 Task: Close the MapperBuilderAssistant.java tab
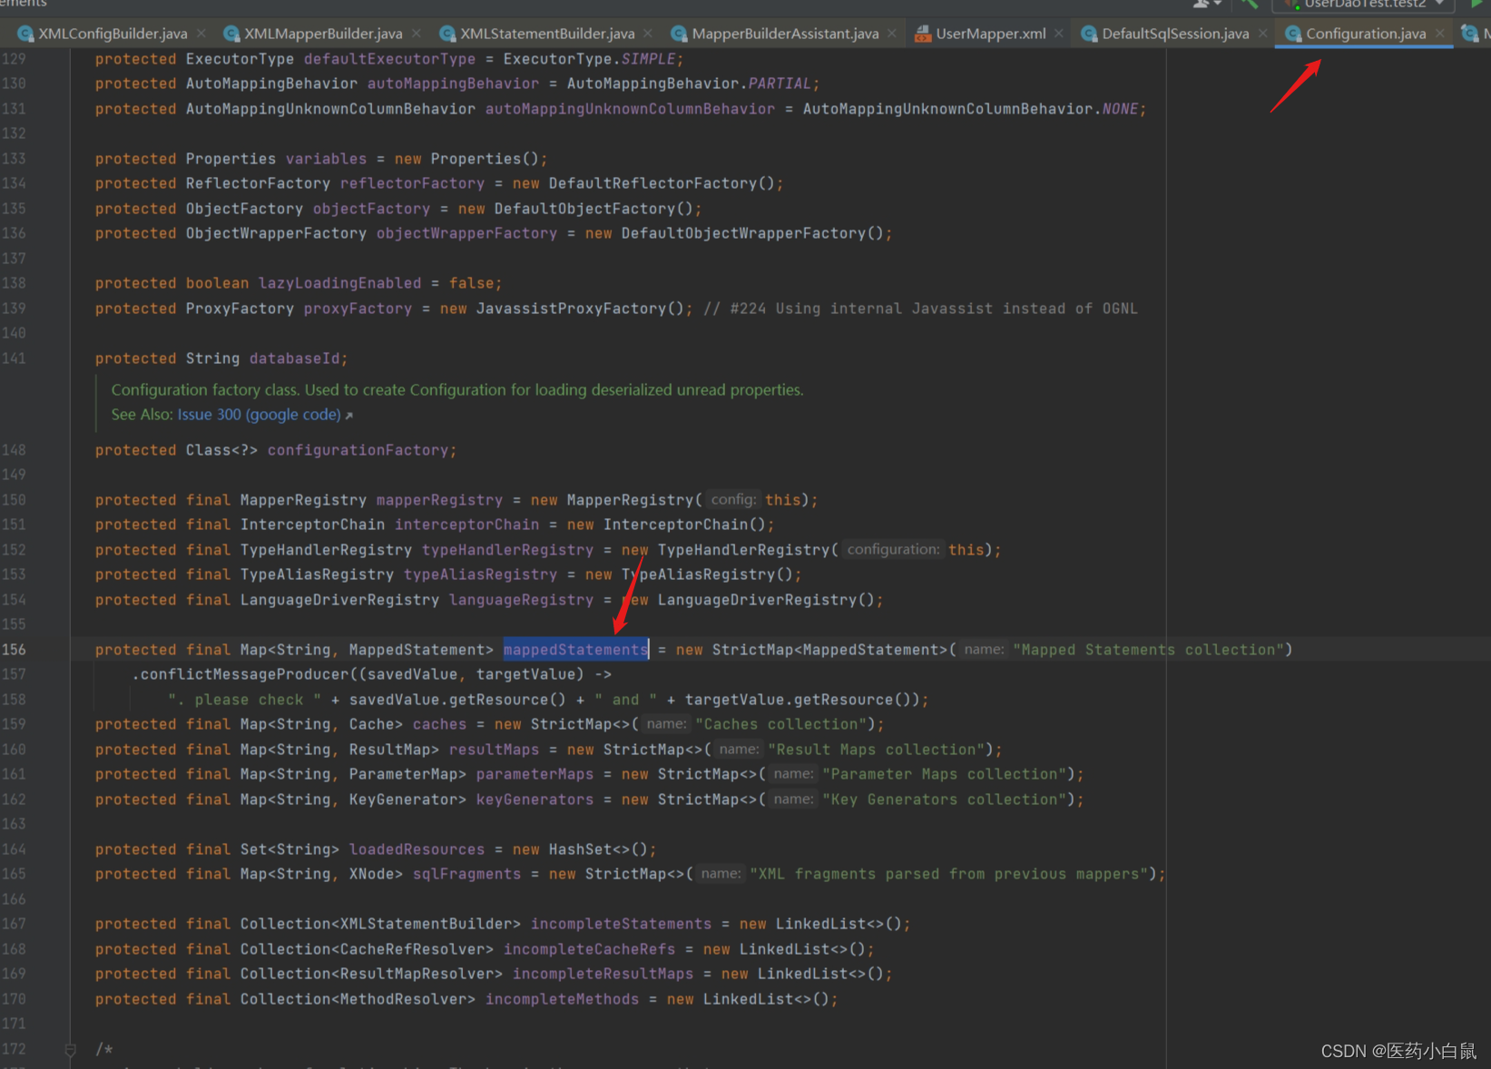pos(891,34)
